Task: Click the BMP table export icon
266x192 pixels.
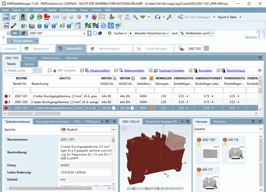Action: point(6,17)
